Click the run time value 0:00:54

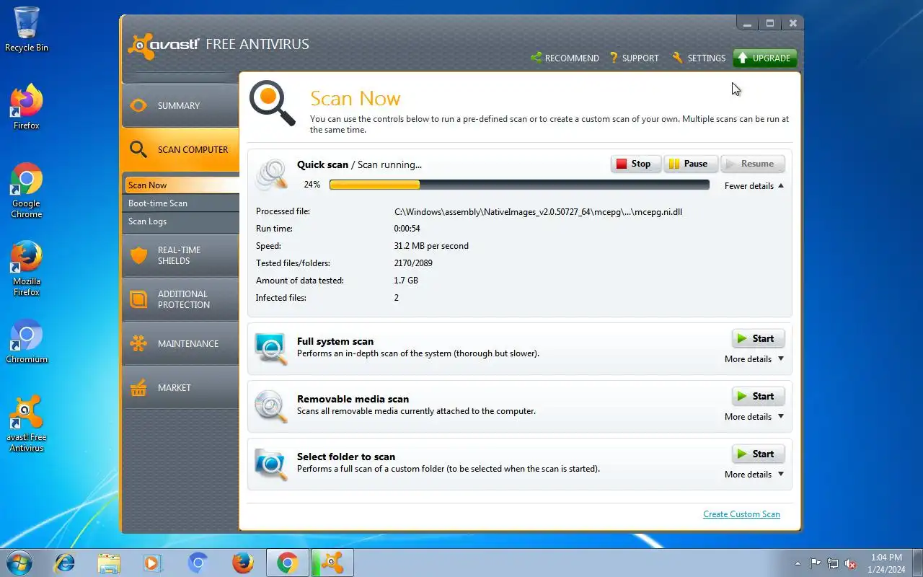pyautogui.click(x=407, y=229)
